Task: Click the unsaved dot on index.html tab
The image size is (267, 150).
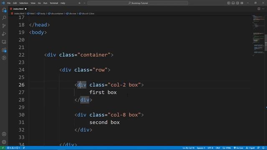Action: [x=26, y=9]
